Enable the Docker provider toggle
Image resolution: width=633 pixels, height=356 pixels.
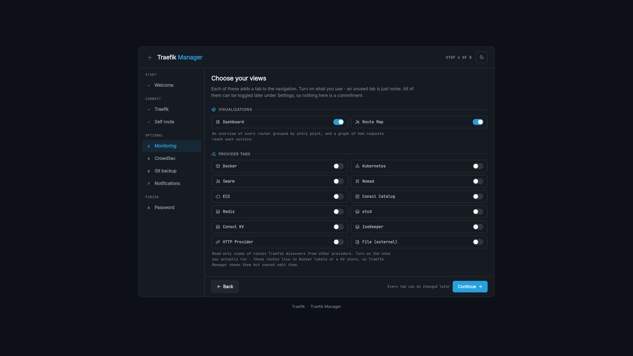339,166
